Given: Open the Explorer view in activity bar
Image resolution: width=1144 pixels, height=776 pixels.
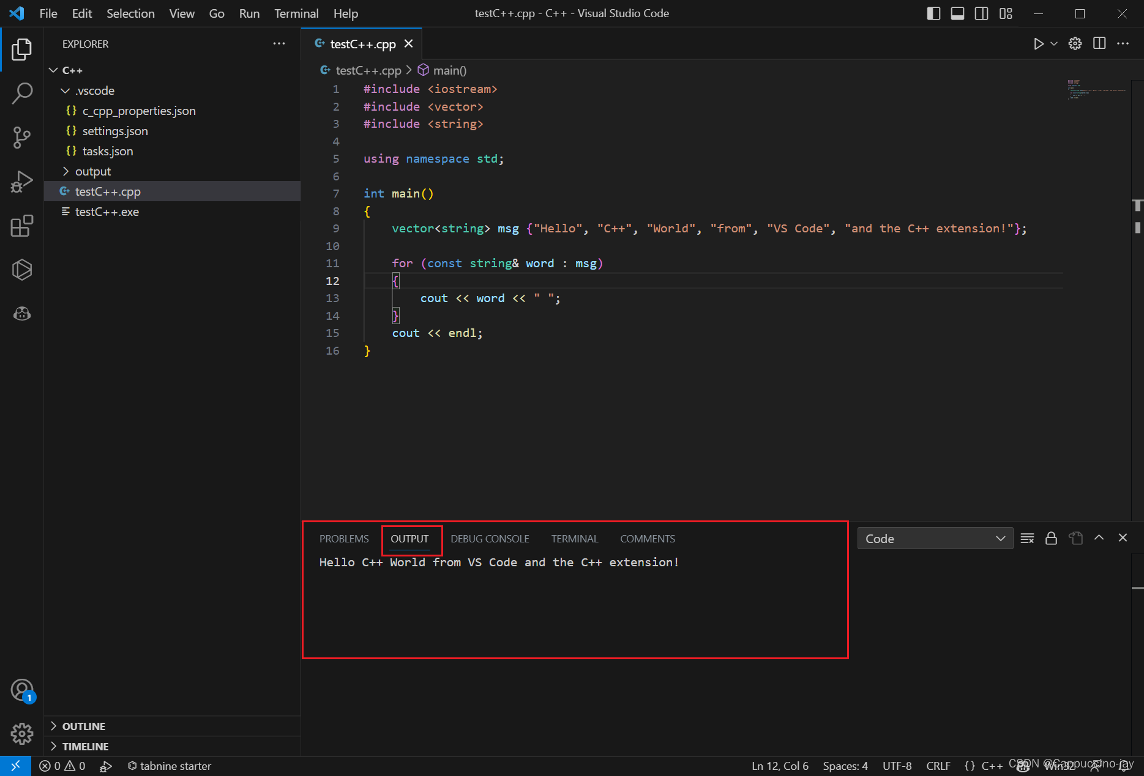Looking at the screenshot, I should click(22, 50).
